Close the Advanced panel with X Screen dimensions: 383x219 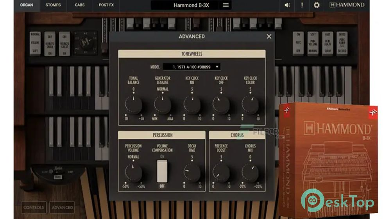click(269, 36)
